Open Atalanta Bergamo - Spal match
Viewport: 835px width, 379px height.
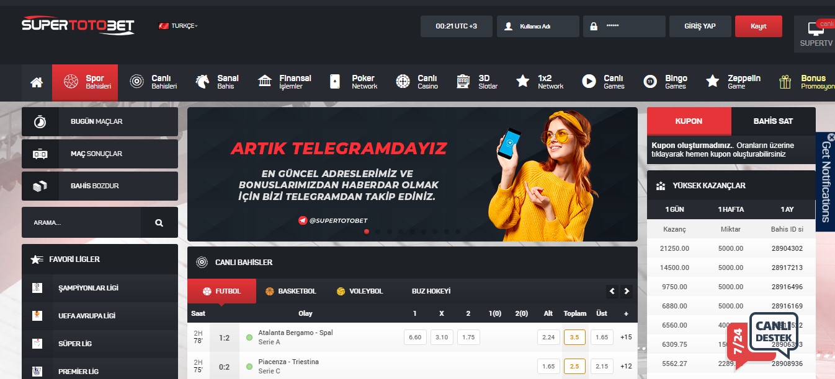pyautogui.click(x=295, y=333)
